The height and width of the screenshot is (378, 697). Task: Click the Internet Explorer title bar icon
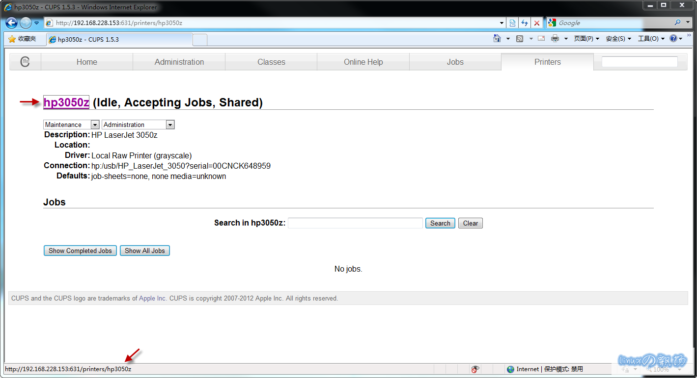point(8,7)
